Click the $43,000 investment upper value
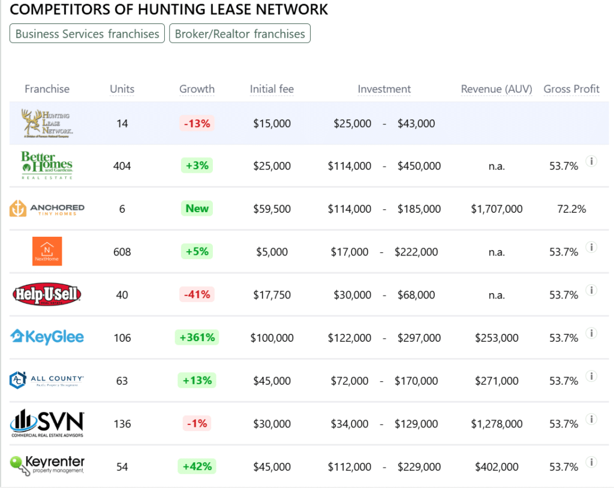Image resolution: width=614 pixels, height=488 pixels. [416, 123]
